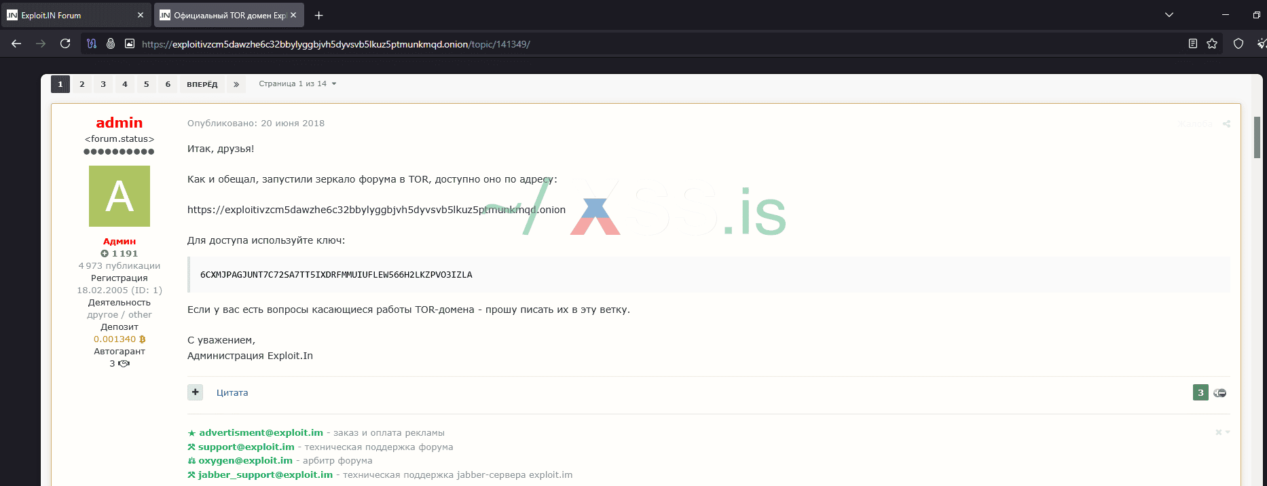Open the signature hide options dropdown
The width and height of the screenshot is (1267, 486).
click(1222, 432)
